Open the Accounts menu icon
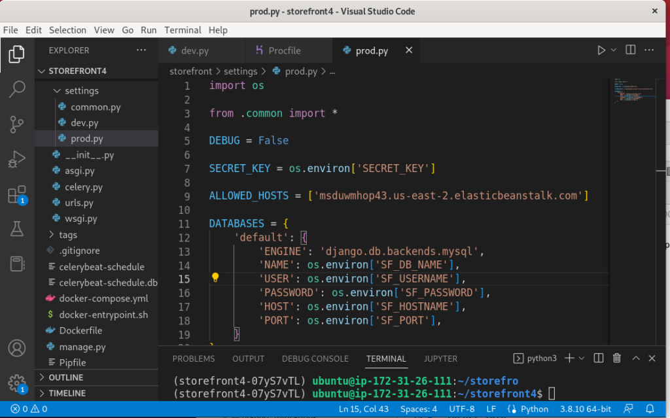670x418 pixels. tap(16, 348)
